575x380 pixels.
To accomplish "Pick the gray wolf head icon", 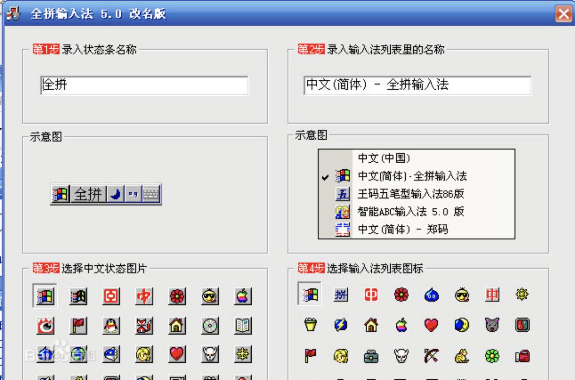I will [x=492, y=325].
